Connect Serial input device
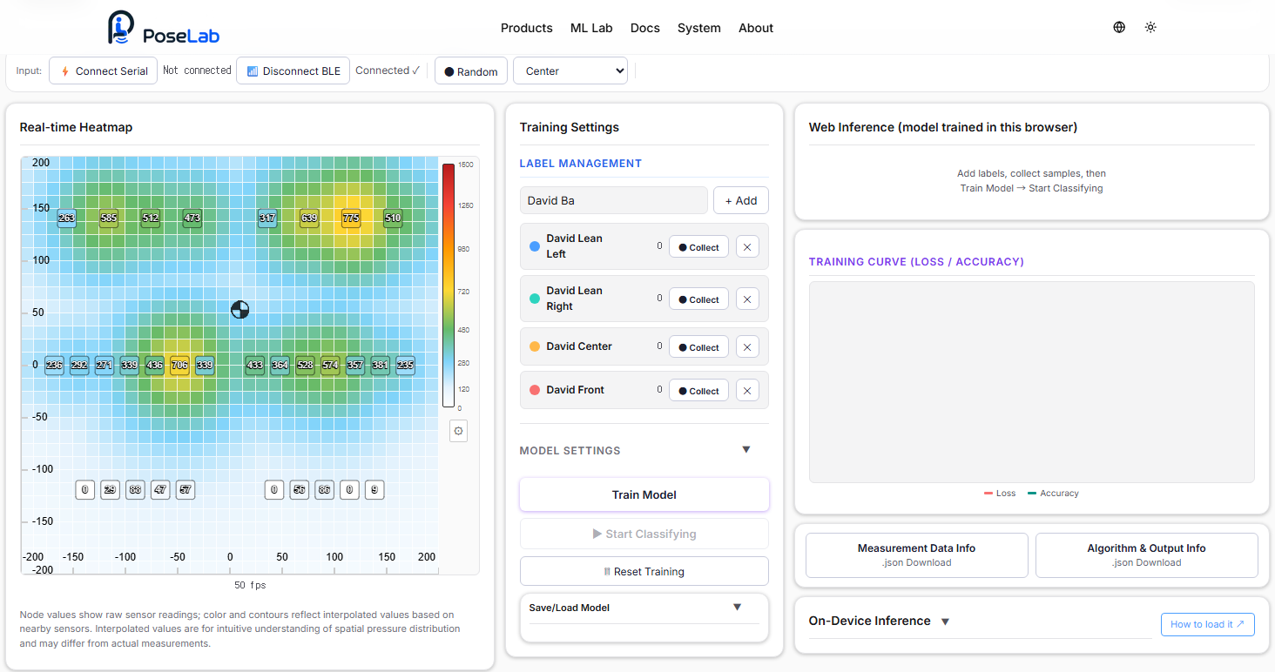Image resolution: width=1275 pixels, height=672 pixels. 103,71
